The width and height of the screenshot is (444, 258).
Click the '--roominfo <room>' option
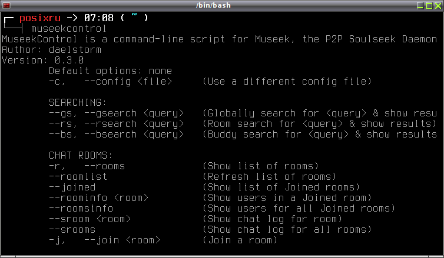[x=98, y=198]
